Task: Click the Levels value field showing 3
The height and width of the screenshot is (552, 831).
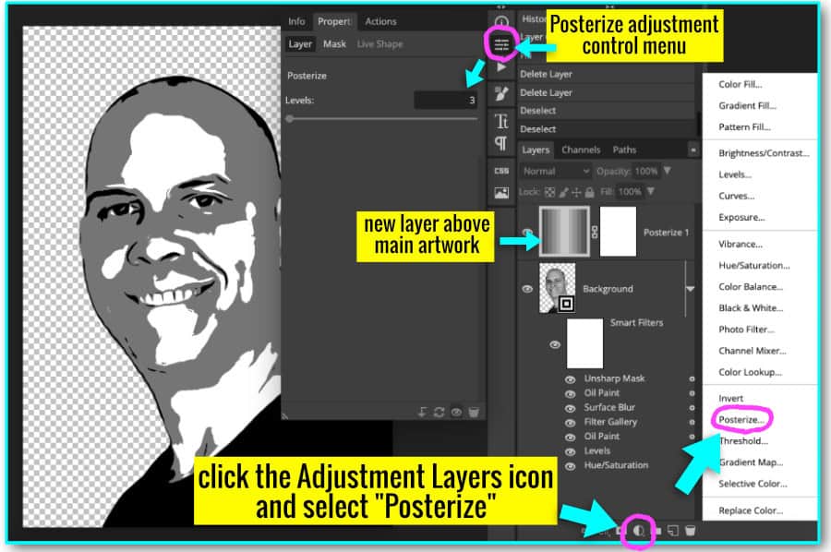Action: tap(446, 100)
